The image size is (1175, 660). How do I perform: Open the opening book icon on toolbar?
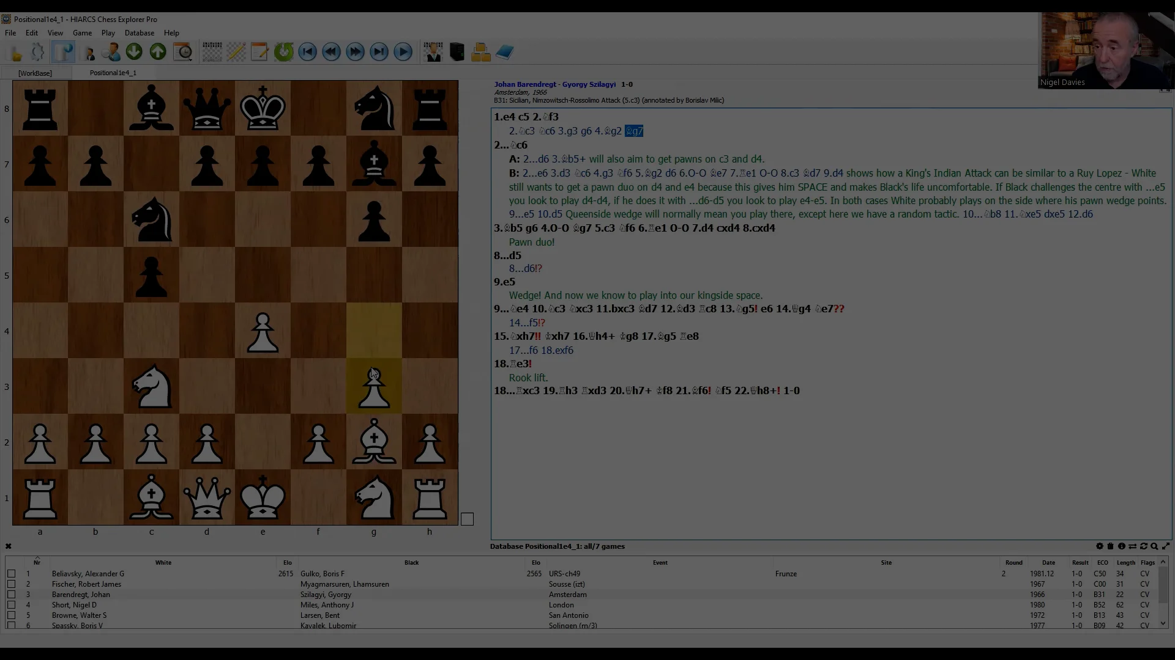pyautogui.click(x=506, y=52)
